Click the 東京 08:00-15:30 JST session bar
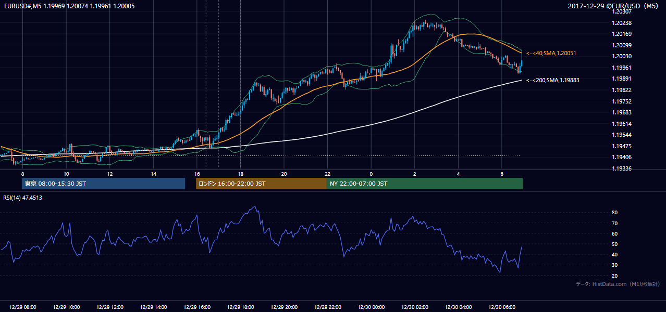Screen dimensions: 666x312 click(103, 184)
